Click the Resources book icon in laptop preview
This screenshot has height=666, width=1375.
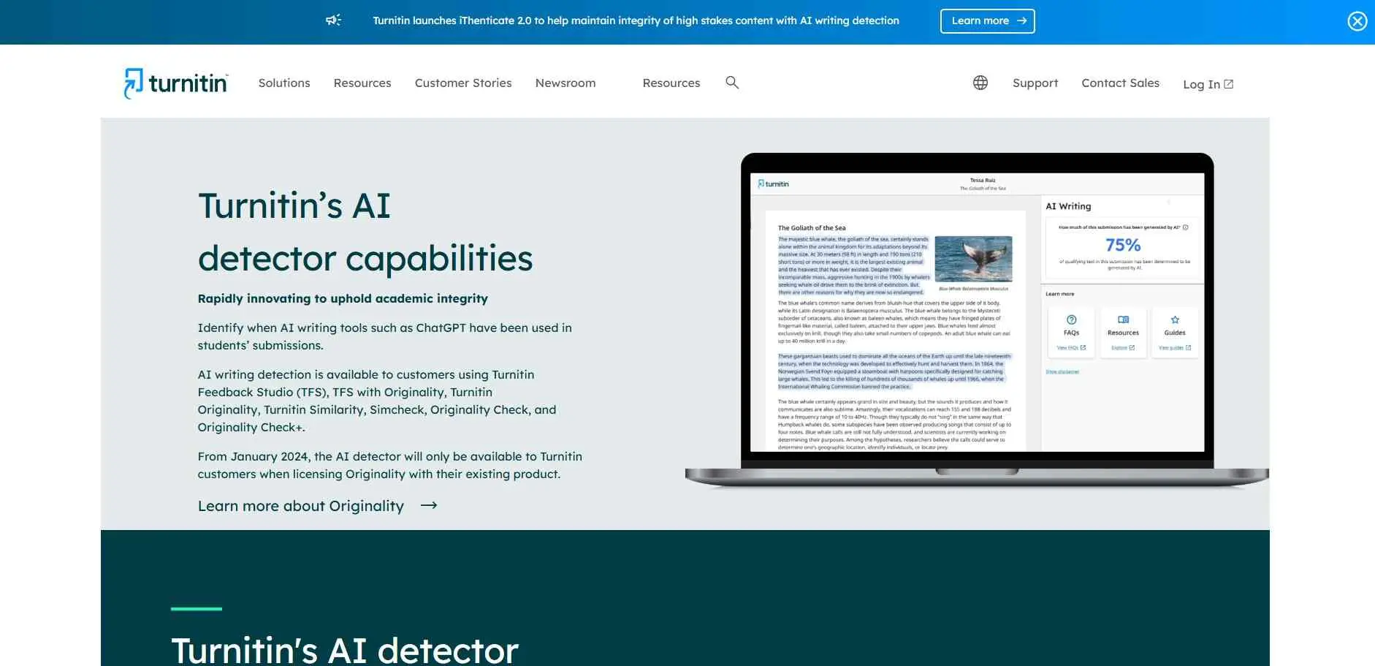coord(1123,319)
